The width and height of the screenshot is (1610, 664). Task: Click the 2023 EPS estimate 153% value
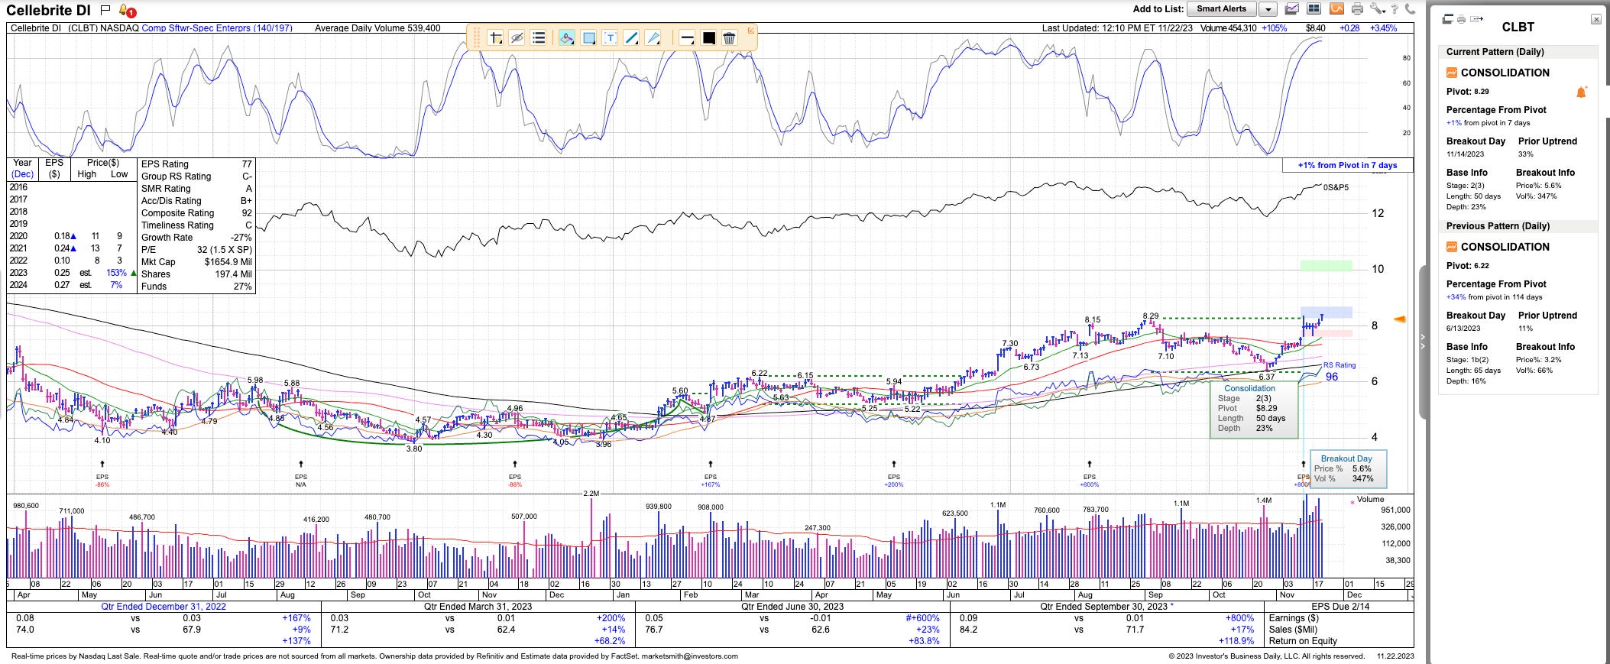(116, 273)
